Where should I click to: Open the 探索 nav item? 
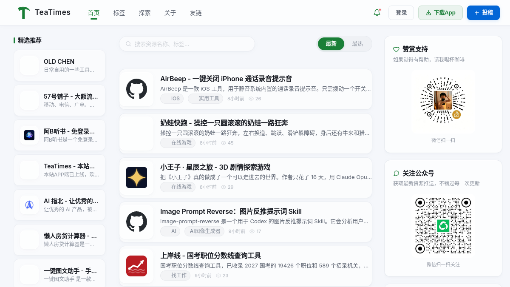(x=145, y=13)
